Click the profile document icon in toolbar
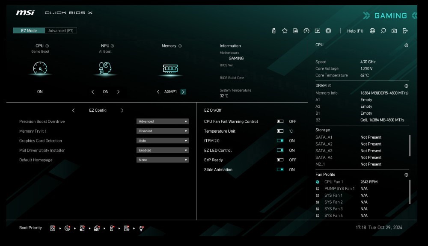Viewport: 428px width, 246px height. 295,31
